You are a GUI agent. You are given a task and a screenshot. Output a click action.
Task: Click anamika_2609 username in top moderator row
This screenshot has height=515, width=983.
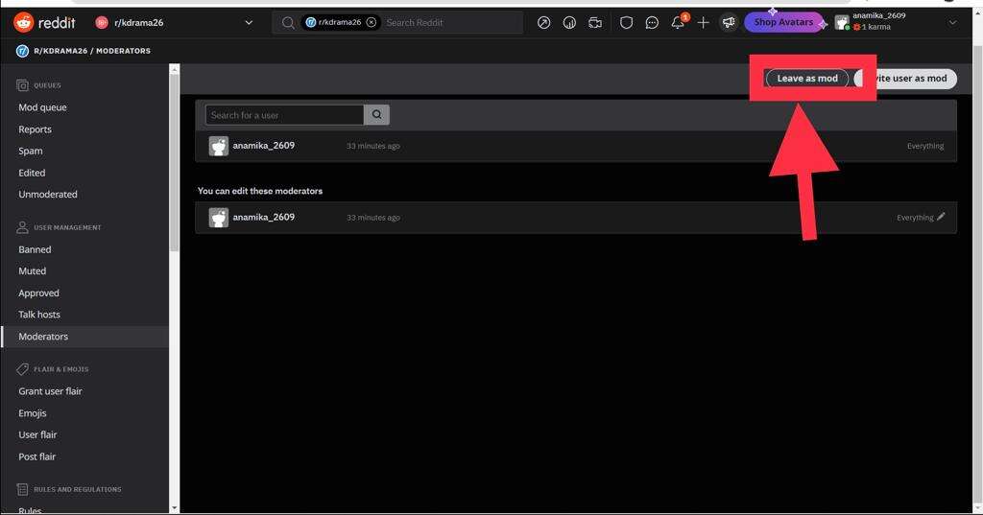pyautogui.click(x=263, y=146)
